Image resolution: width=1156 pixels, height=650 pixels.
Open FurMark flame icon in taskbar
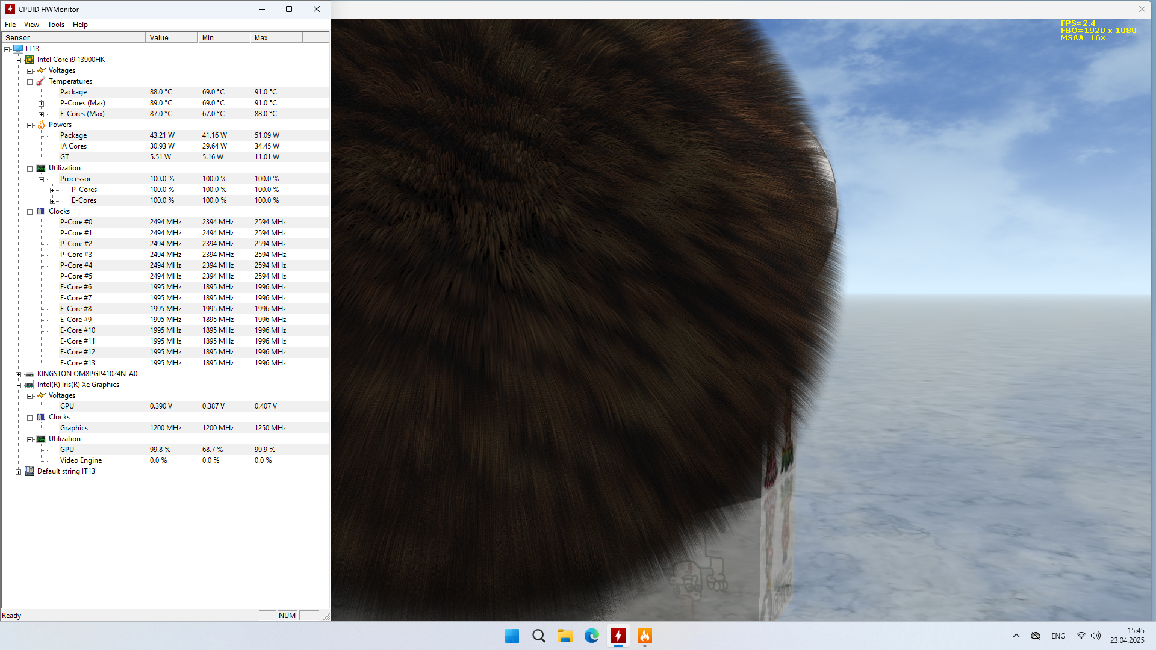(x=644, y=636)
